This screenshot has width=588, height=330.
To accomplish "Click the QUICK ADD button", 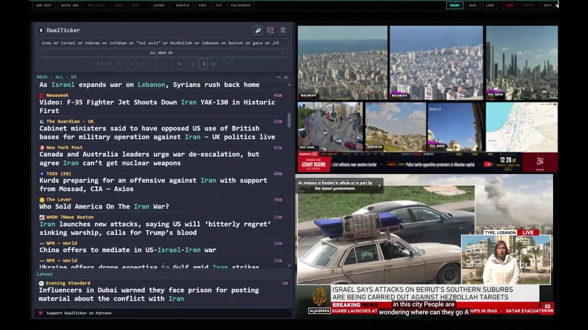I will click(69, 5).
